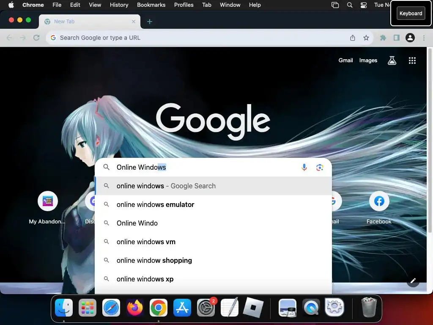Open the Google apps grid icon
433x325 pixels.
[412, 61]
